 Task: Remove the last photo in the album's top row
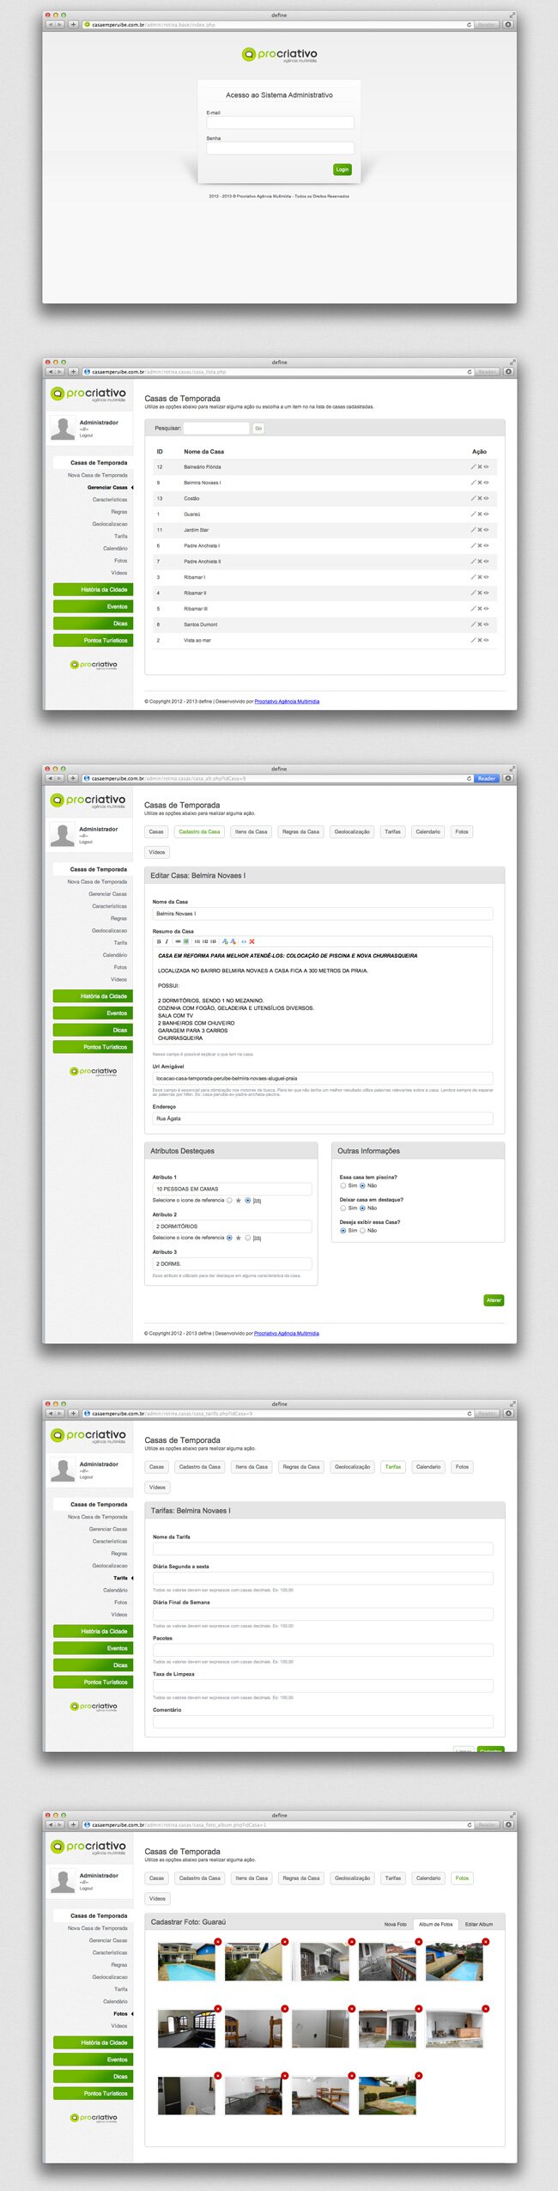point(486,1942)
